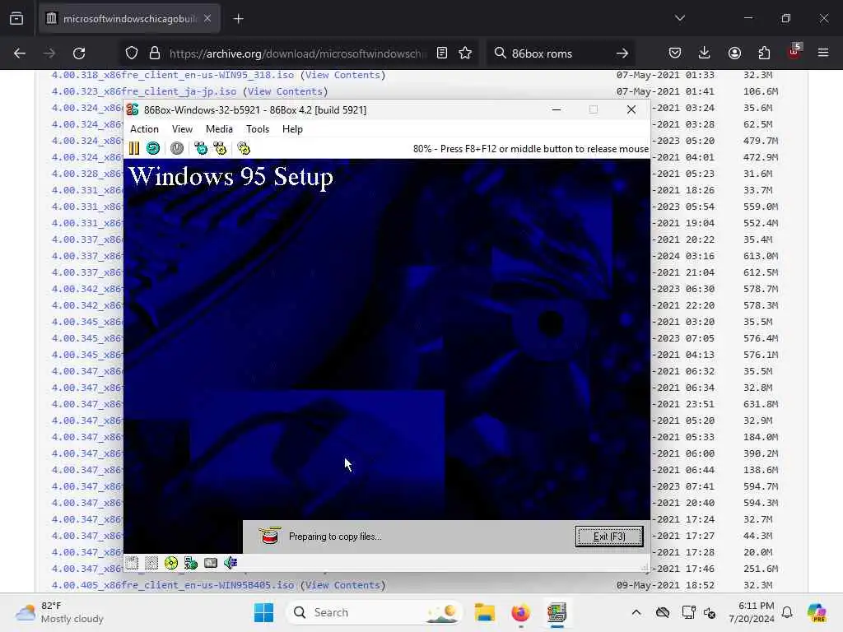Click View Contents for ja-jp.iso

pyautogui.click(x=285, y=91)
